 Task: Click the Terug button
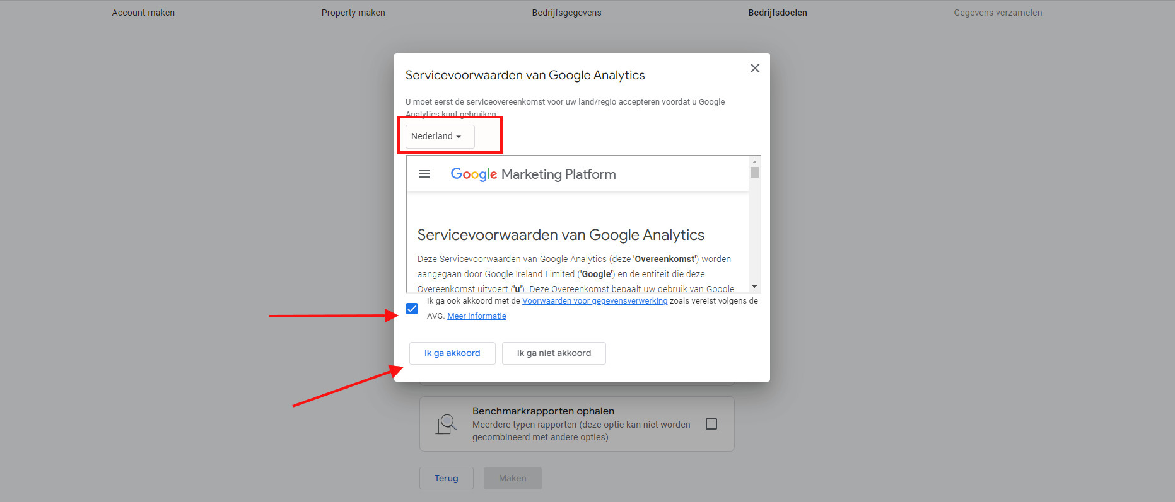click(447, 478)
